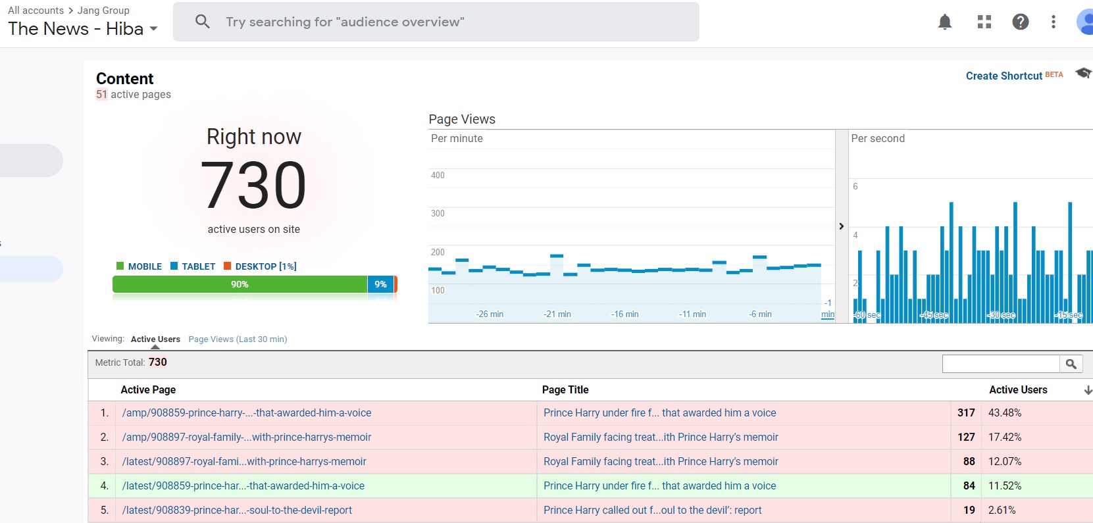Viewport: 1093px width, 523px height.
Task: Click the table filter text field
Action: point(1000,364)
